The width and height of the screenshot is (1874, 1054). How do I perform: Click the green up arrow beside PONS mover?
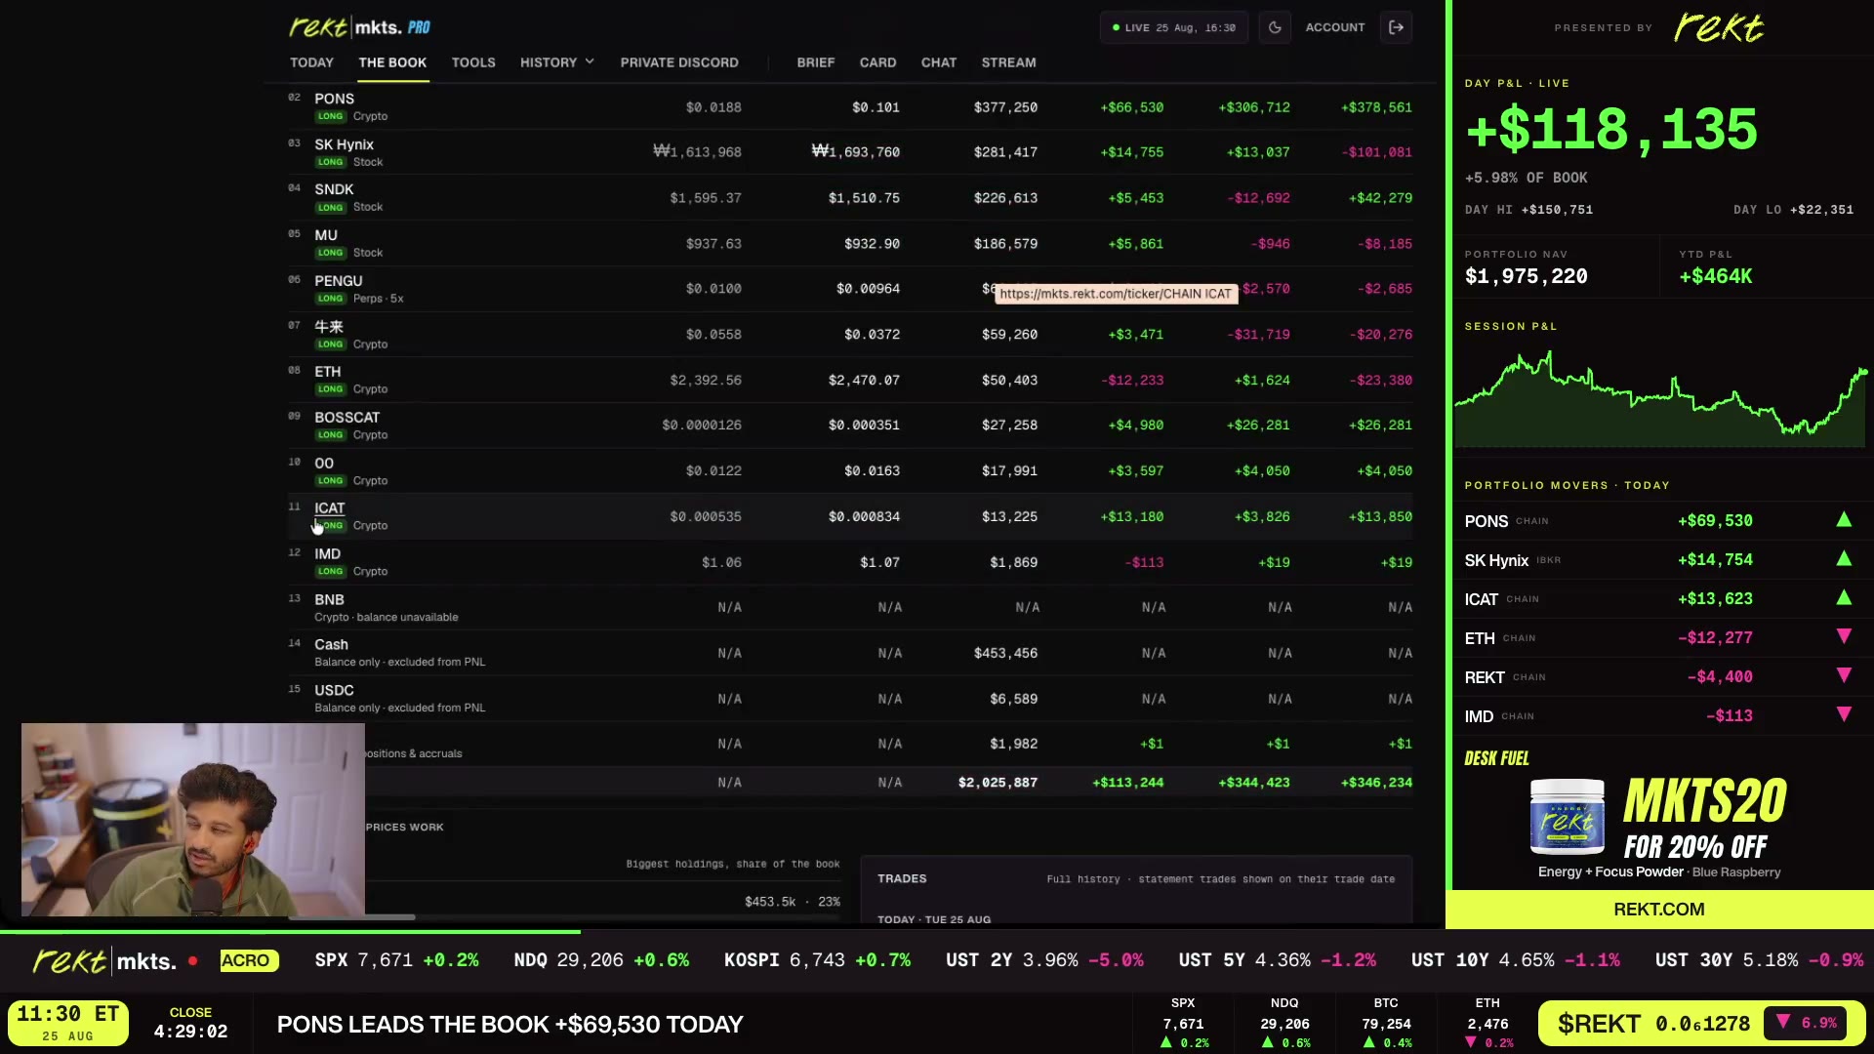coord(1844,520)
